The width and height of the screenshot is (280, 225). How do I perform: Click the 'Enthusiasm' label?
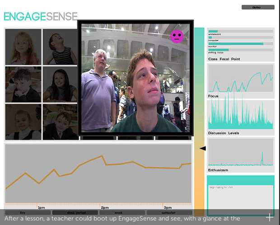(218, 170)
